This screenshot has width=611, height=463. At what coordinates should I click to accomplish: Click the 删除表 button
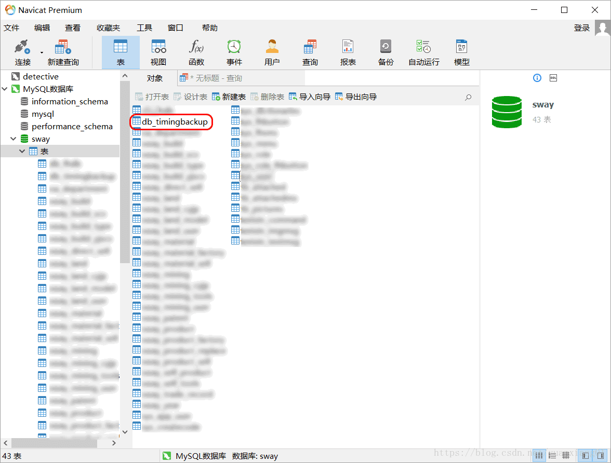(267, 97)
